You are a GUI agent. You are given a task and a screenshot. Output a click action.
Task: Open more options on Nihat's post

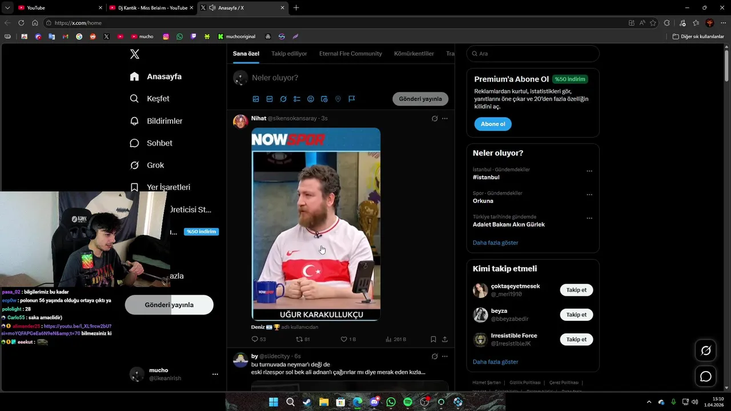(x=445, y=119)
